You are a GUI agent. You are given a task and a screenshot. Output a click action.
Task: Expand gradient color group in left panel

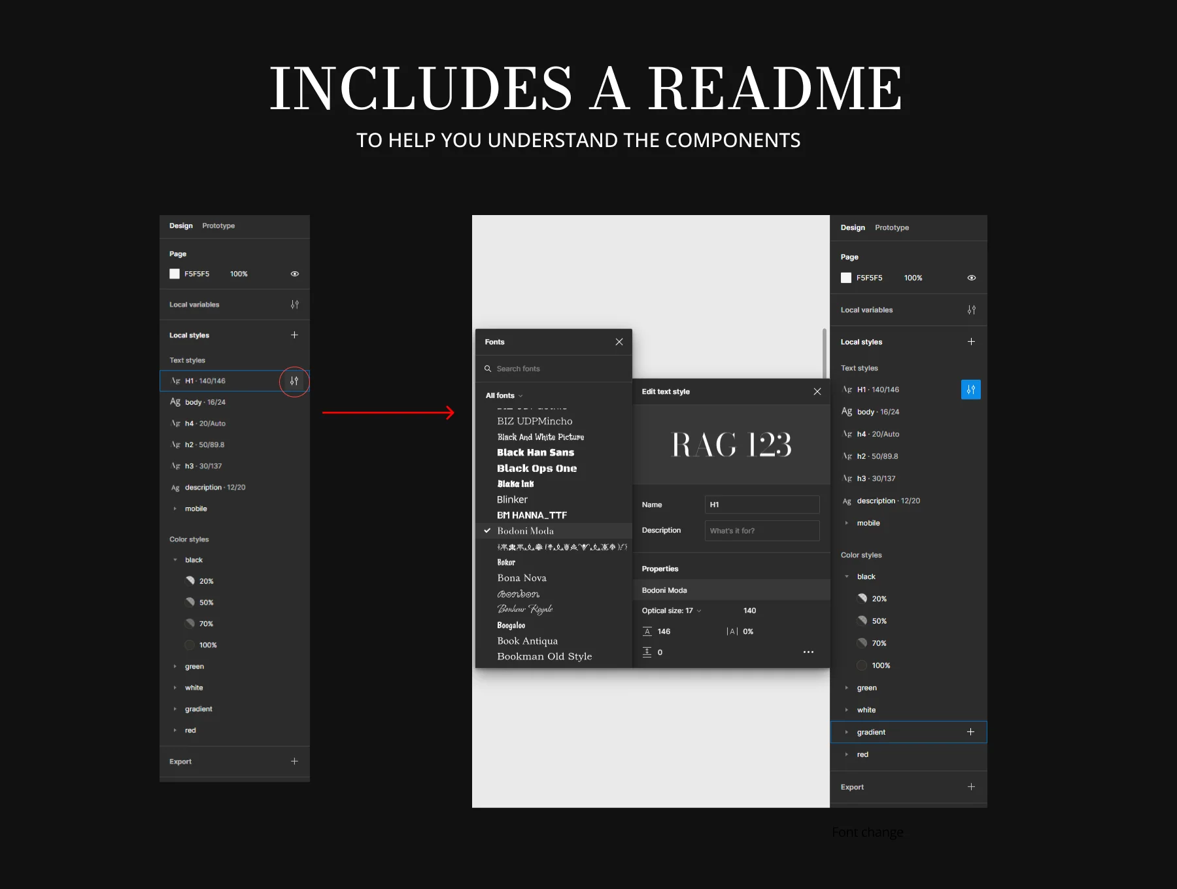(175, 709)
